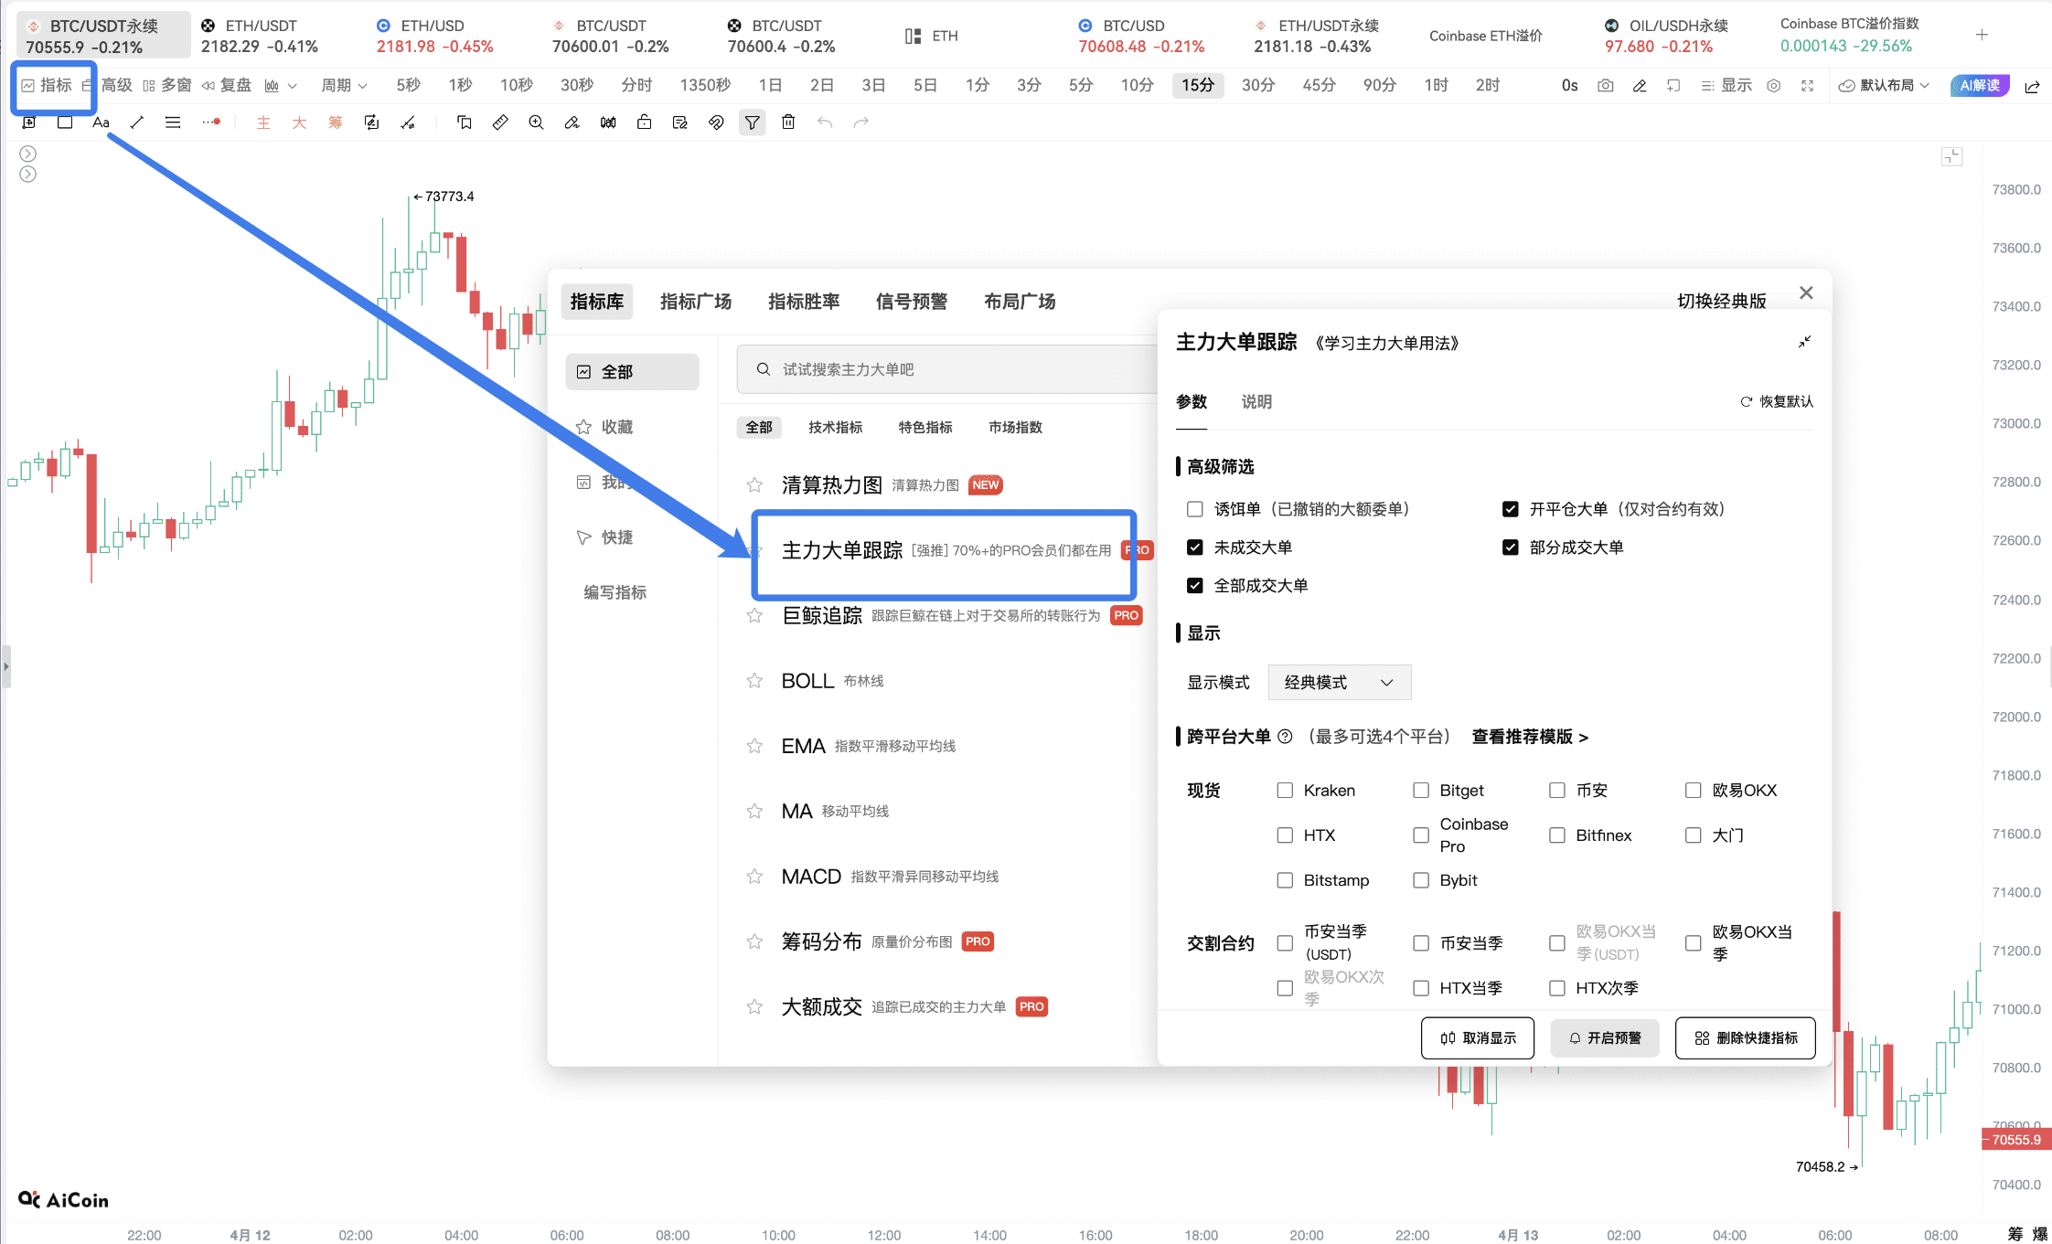Screen dimensions: 2052x1244
Task: Open the 说明 tab in 主力大单跟踪 panel
Action: pyautogui.click(x=1256, y=401)
